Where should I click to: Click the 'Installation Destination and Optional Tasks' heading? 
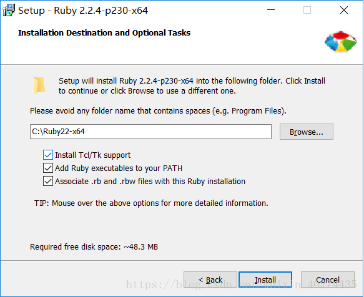tap(104, 33)
